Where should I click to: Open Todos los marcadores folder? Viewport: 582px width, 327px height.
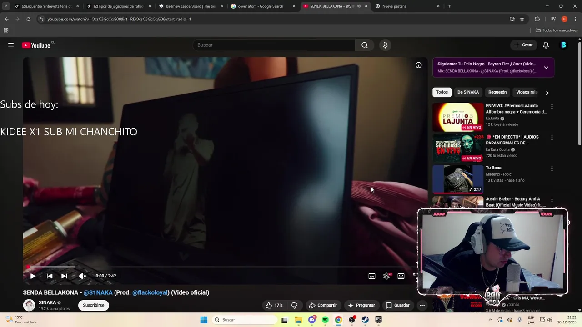[557, 30]
